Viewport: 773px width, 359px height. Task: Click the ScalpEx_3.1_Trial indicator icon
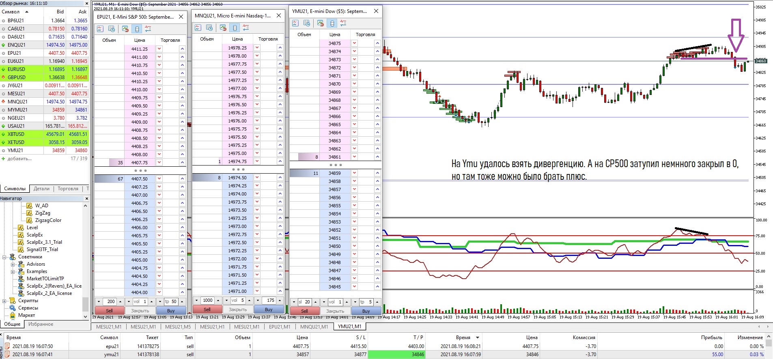(x=21, y=242)
